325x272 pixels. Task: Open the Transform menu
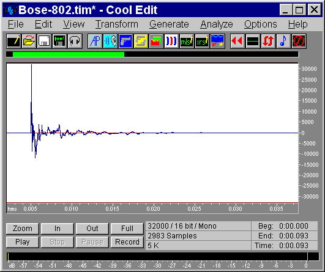click(x=117, y=24)
